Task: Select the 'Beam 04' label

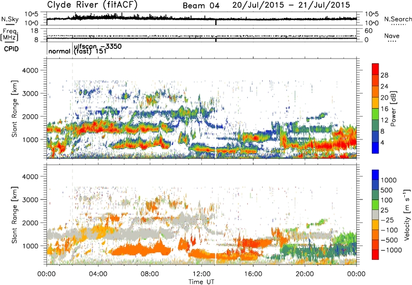Action: pos(201,6)
